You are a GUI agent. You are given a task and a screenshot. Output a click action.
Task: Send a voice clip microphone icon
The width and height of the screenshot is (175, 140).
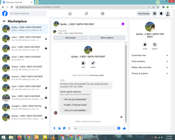[x=54, y=128]
